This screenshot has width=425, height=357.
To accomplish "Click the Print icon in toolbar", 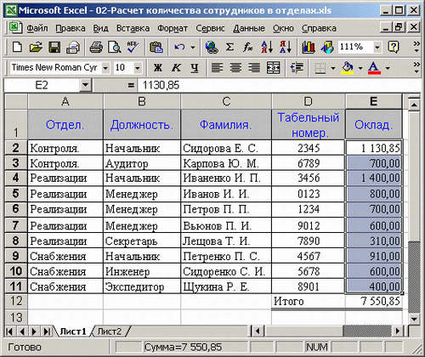I will coord(96,48).
